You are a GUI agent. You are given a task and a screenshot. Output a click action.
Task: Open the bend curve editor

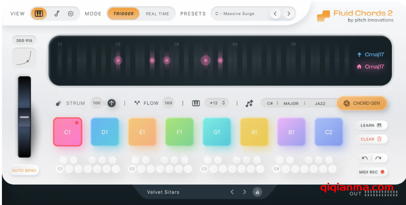click(x=24, y=58)
